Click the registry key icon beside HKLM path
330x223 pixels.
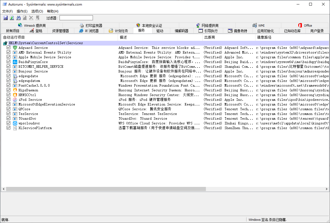tap(5, 43)
